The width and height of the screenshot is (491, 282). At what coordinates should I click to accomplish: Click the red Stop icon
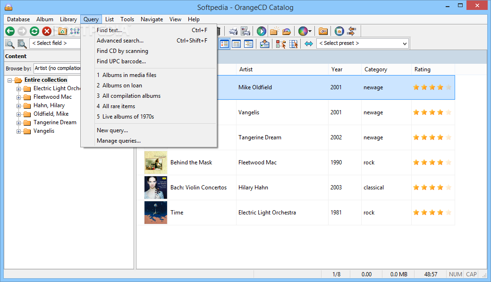coord(47,31)
